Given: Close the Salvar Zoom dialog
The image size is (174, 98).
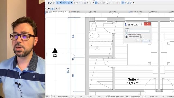Looking at the screenshot, I should [x=147, y=24].
